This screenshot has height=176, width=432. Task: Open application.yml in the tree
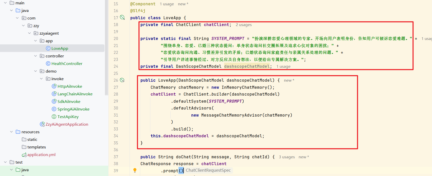41,155
